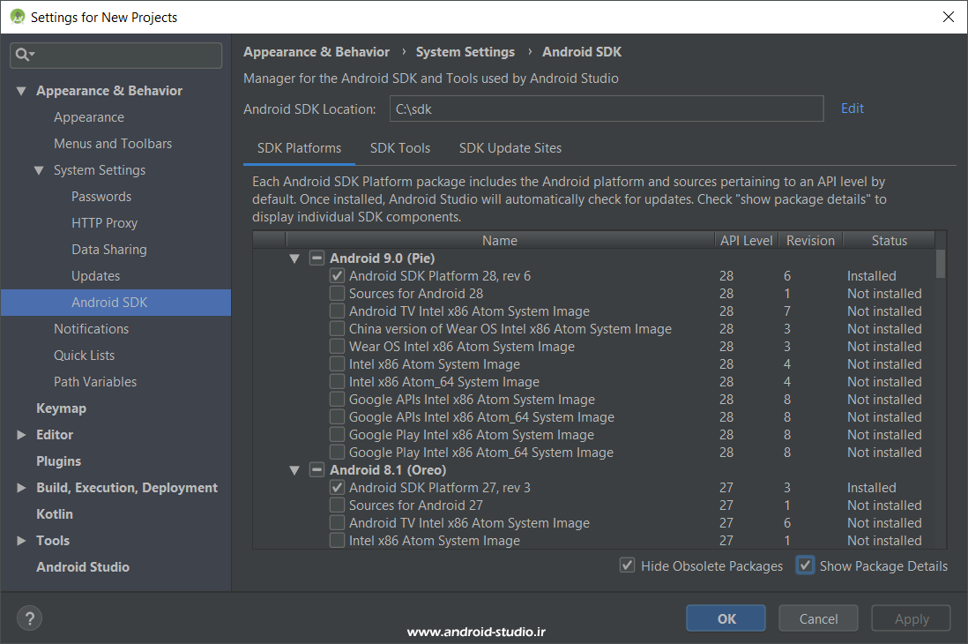Select Kotlin settings
Viewport: 968px width, 644px height.
point(55,514)
